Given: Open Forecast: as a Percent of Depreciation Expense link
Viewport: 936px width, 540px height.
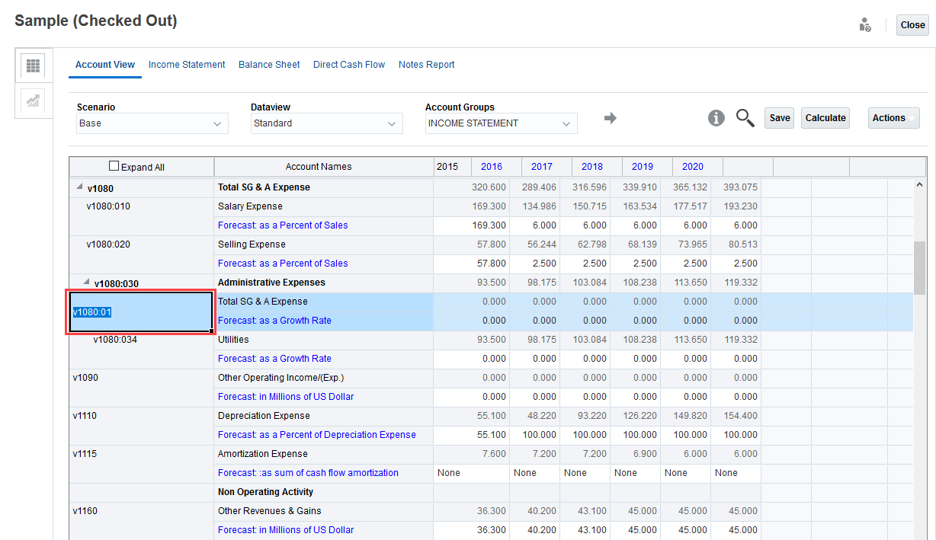Looking at the screenshot, I should click(x=316, y=435).
